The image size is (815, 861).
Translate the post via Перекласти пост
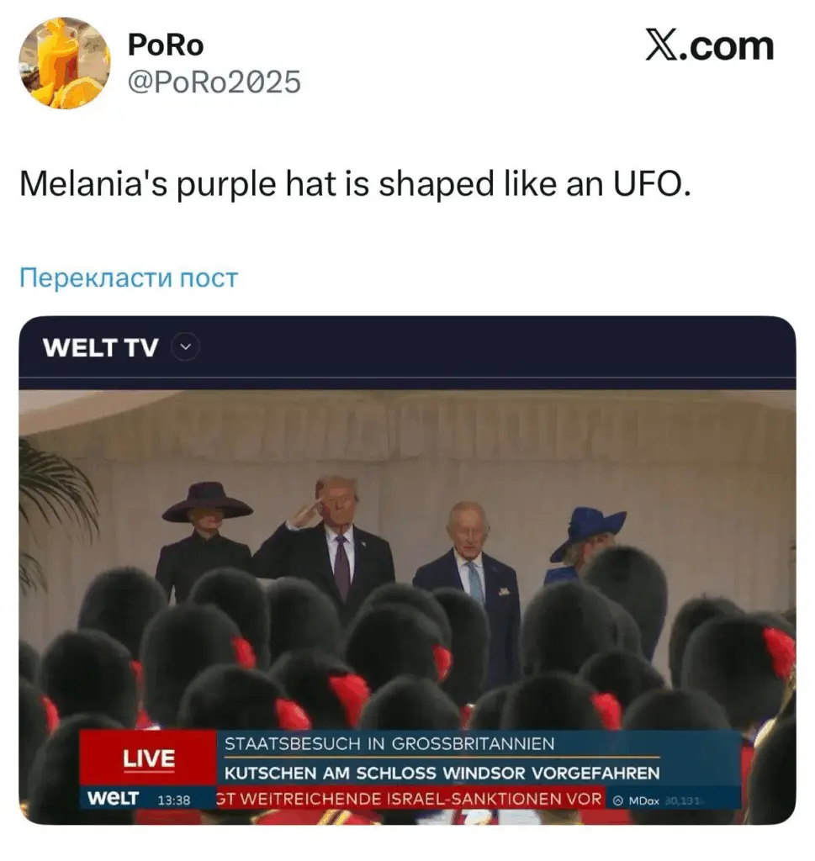tap(129, 277)
